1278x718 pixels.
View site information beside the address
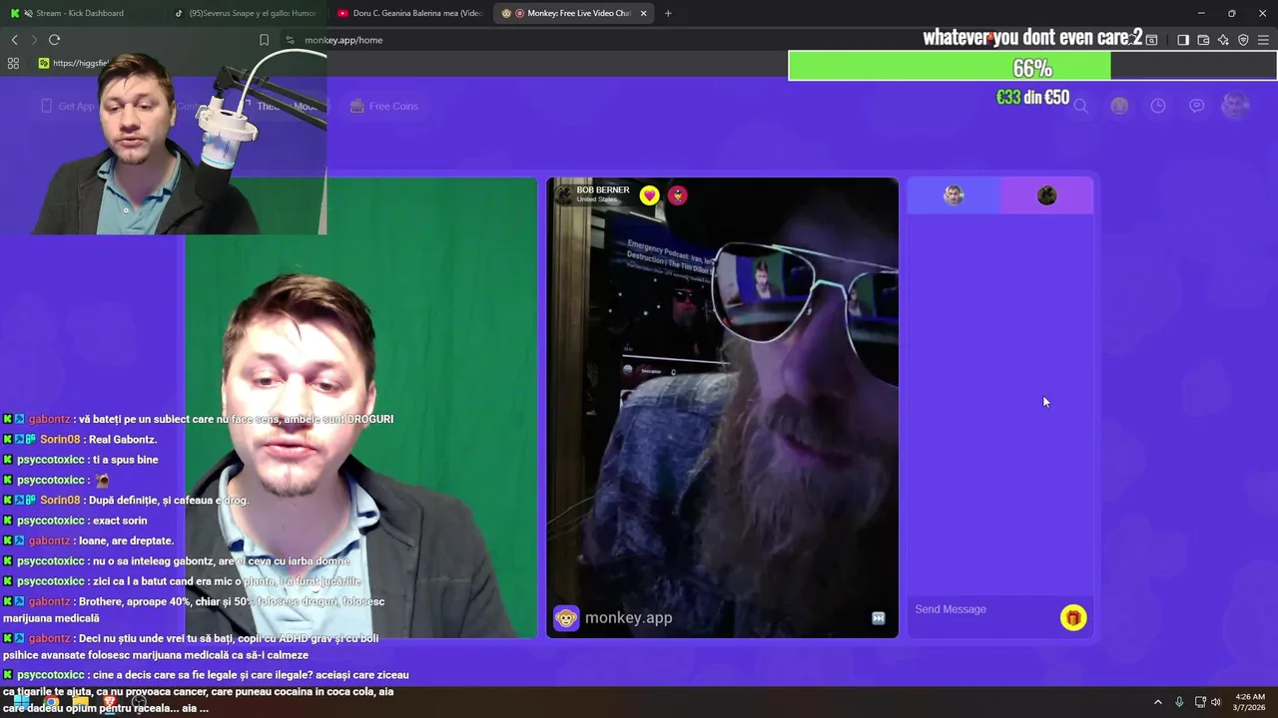point(290,40)
